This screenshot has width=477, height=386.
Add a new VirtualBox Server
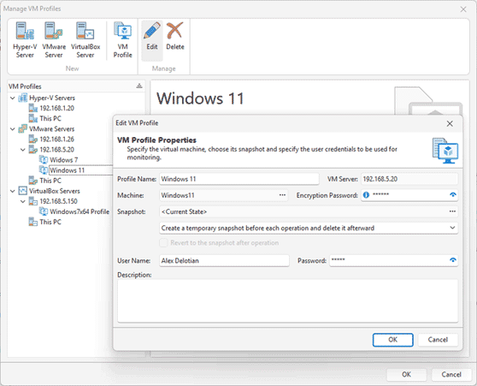[x=85, y=40]
